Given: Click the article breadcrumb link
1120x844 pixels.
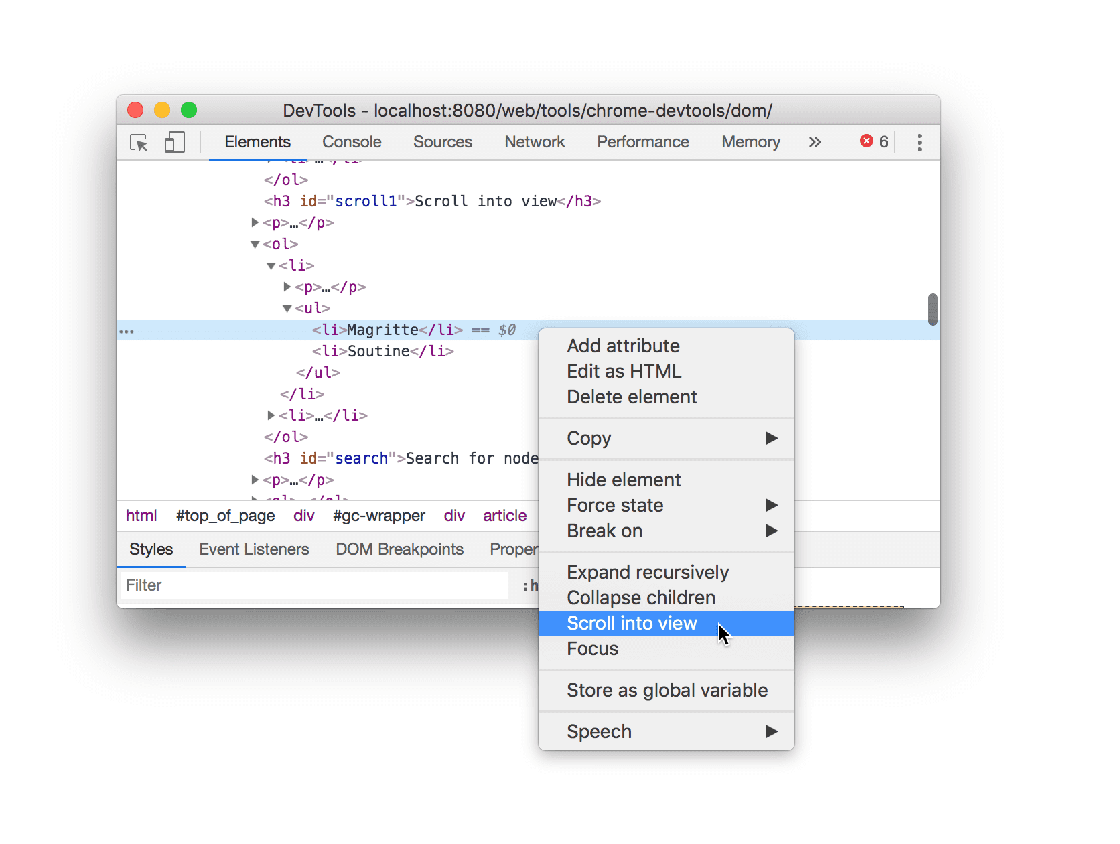Looking at the screenshot, I should (504, 516).
